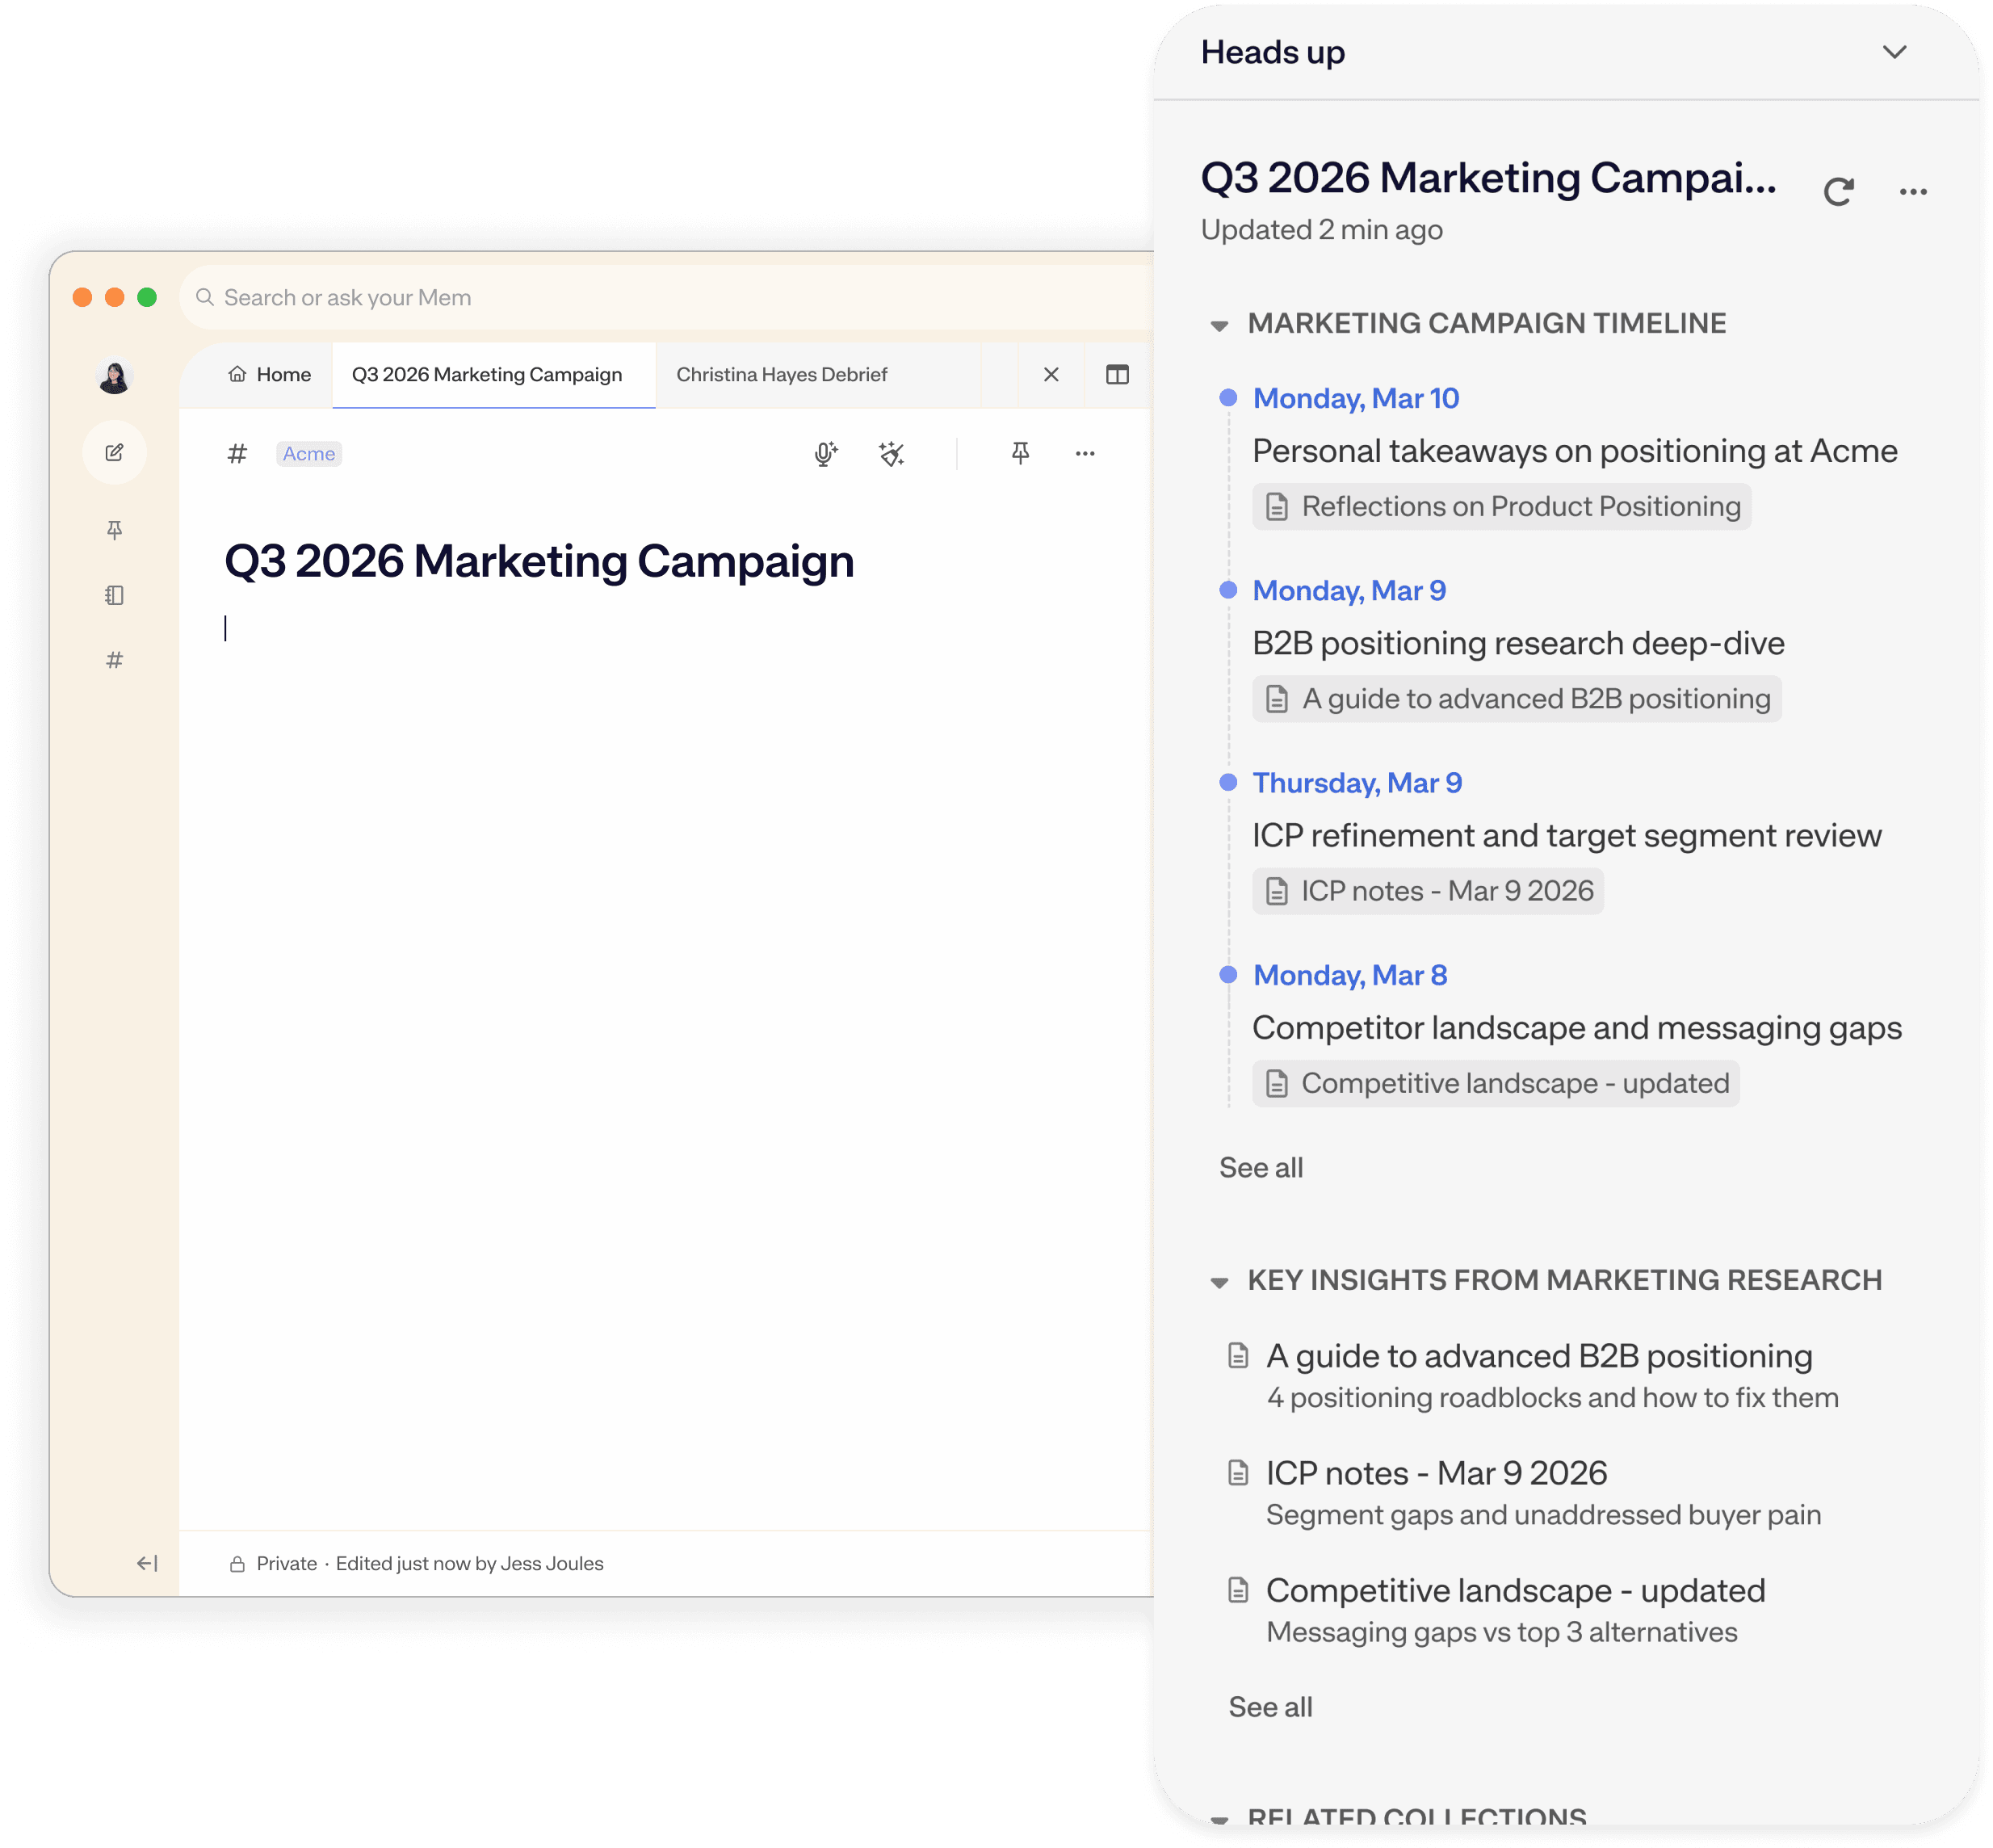Collapse the Key Insights From Marketing Research section
This screenshot has height=1848, width=1993.
coord(1219,1282)
